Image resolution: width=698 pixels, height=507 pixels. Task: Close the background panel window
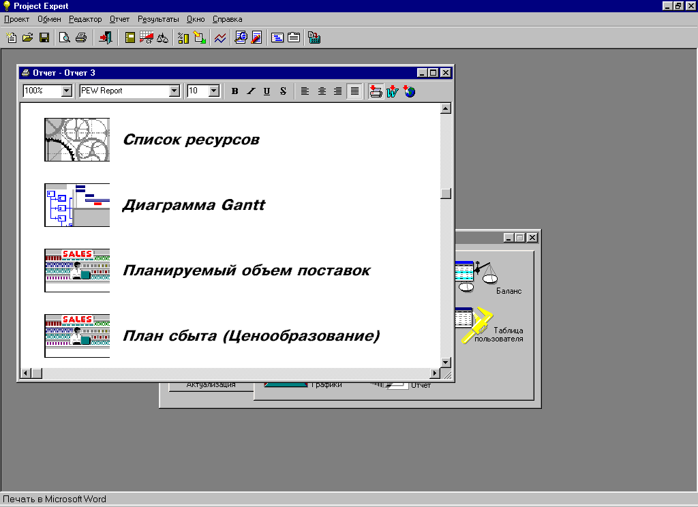click(x=532, y=238)
